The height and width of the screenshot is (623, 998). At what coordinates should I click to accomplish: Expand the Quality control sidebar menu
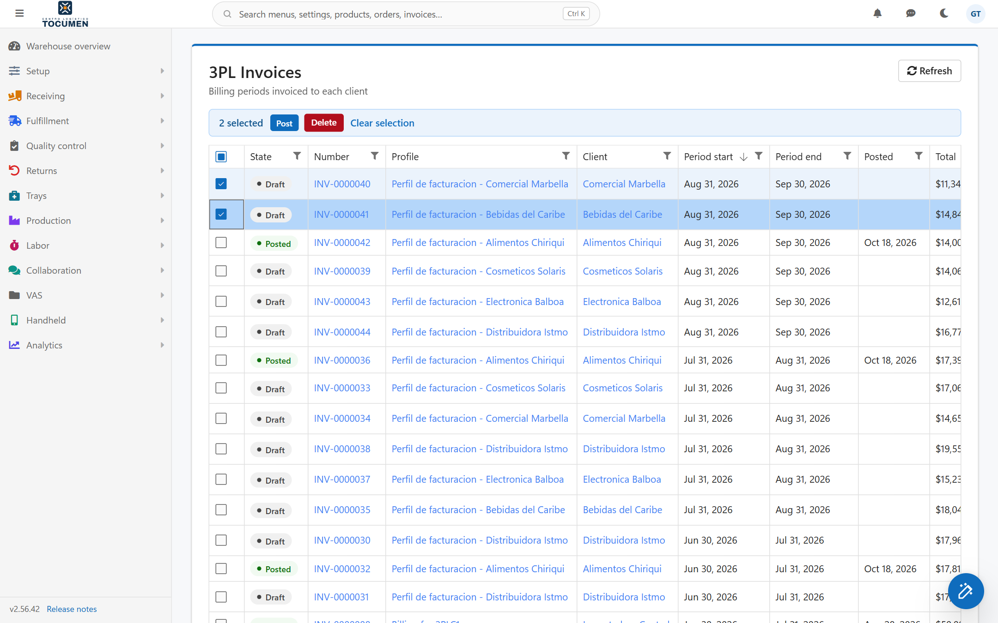pos(86,146)
